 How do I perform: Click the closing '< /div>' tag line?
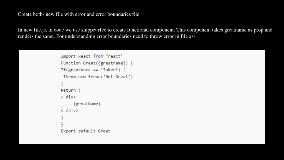point(69,111)
